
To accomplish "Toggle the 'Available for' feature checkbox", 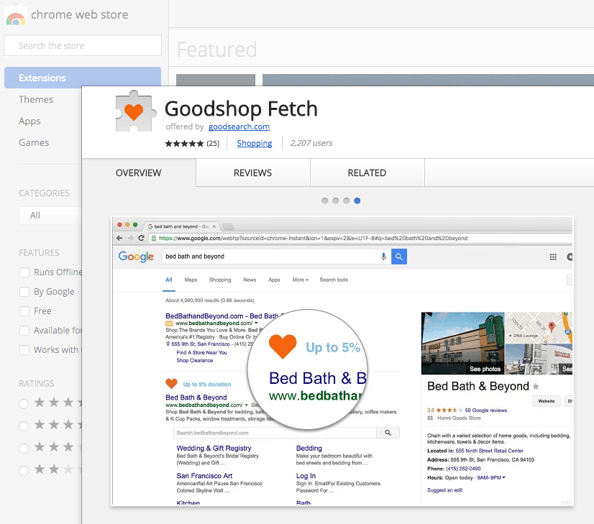I will (24, 331).
